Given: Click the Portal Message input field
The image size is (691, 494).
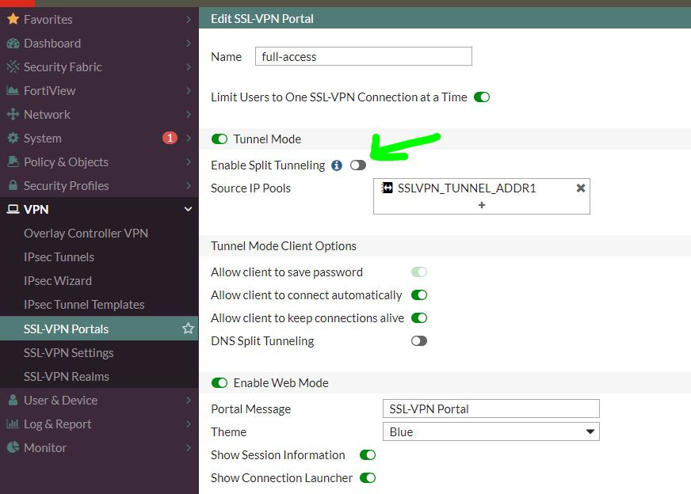Looking at the screenshot, I should [491, 408].
